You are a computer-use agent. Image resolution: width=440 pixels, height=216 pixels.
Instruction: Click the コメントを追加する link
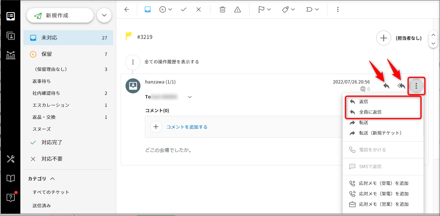click(x=187, y=127)
